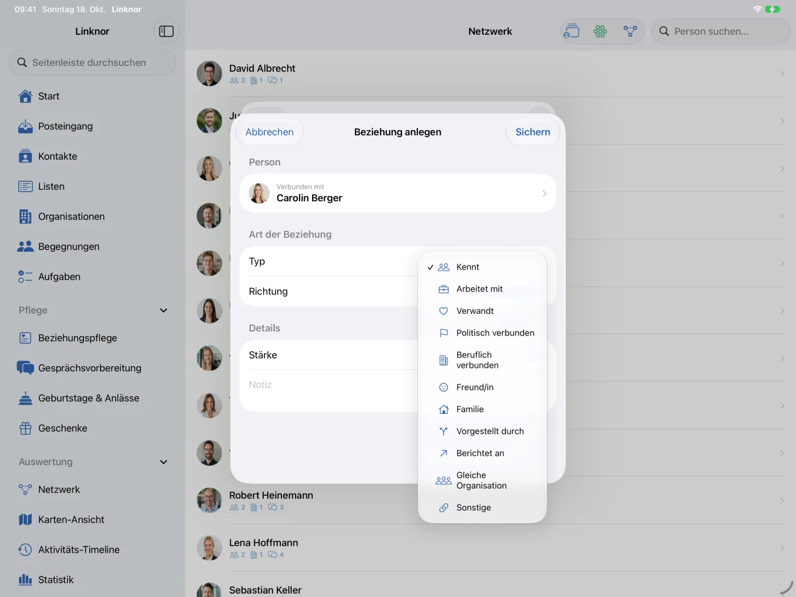This screenshot has width=796, height=597.
Task: Click the Statistik bar chart icon
Action: coord(26,580)
